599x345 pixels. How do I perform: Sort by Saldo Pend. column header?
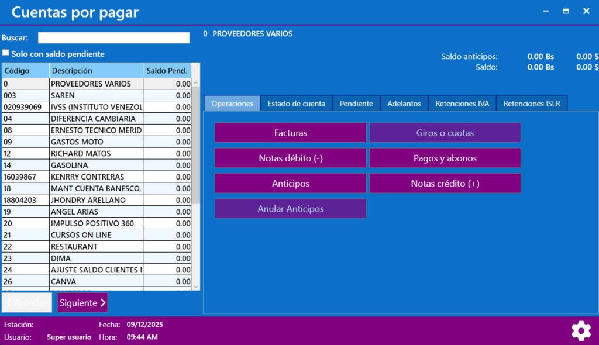pyautogui.click(x=167, y=71)
